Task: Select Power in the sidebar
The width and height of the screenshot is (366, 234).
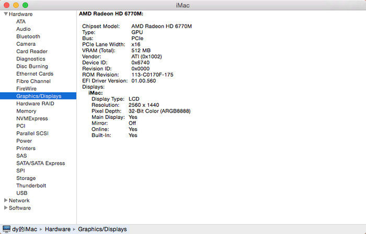Action: click(x=24, y=141)
